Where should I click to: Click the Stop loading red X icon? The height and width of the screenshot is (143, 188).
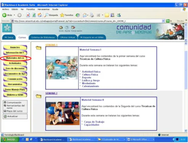[28, 15]
